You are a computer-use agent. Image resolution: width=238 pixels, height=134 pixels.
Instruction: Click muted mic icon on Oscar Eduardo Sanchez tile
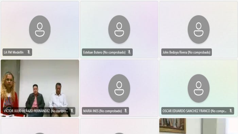pos(231,111)
